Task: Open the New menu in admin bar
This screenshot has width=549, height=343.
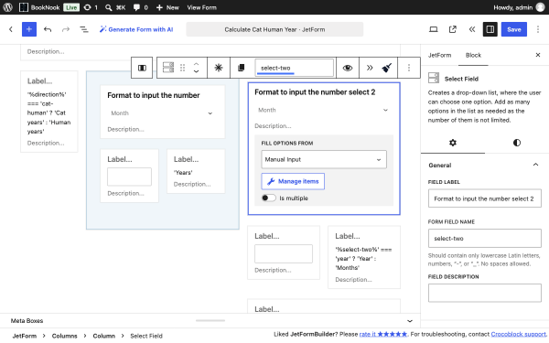Action: point(167,7)
